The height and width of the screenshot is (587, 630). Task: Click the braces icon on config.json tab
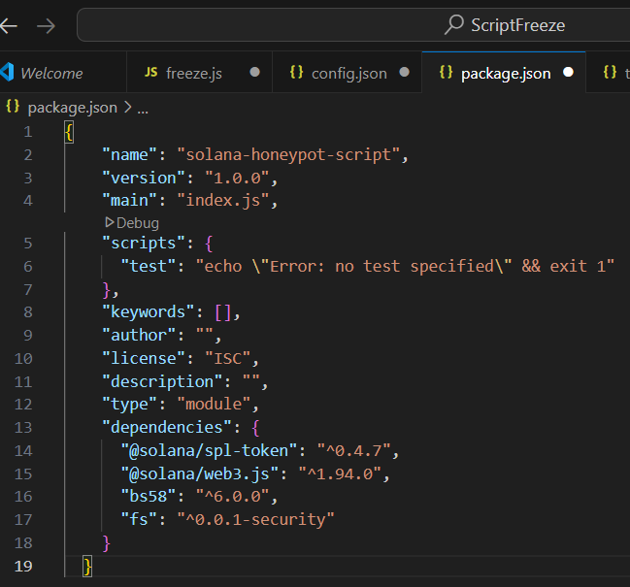pyautogui.click(x=296, y=72)
